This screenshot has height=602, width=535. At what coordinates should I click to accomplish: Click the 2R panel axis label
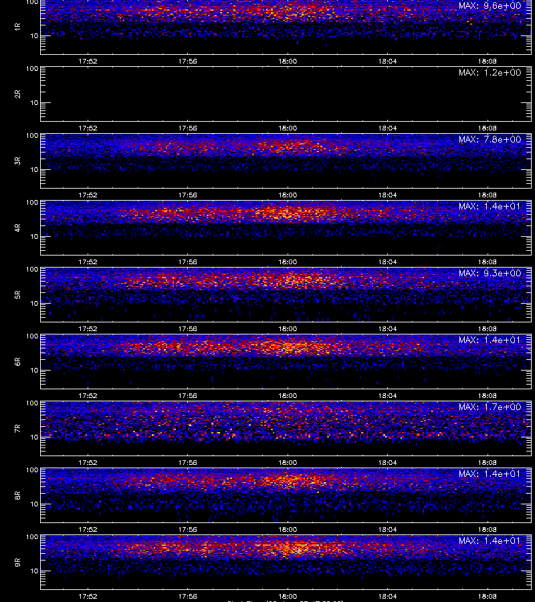pyautogui.click(x=17, y=94)
